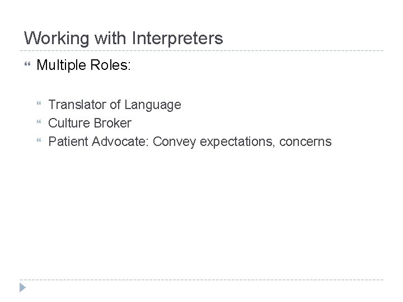Click the blue arrow icon at bottom left
This screenshot has width=403, height=302.
coord(22,289)
